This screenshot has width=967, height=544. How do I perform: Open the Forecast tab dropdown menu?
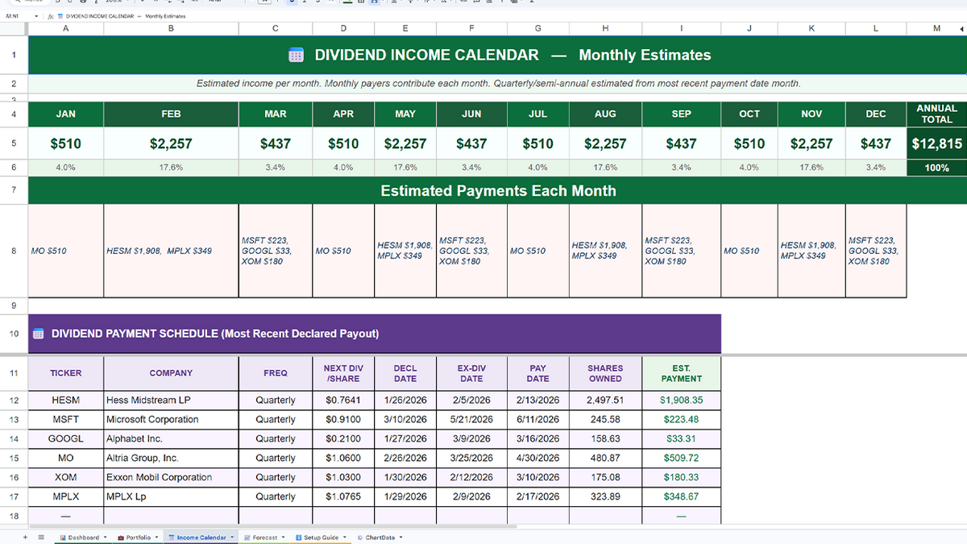click(x=284, y=537)
